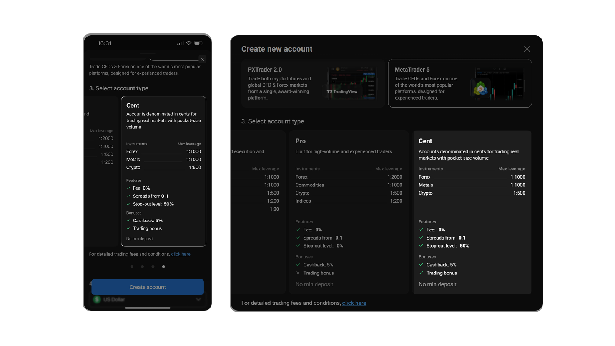Tap the Create account button

(x=148, y=287)
